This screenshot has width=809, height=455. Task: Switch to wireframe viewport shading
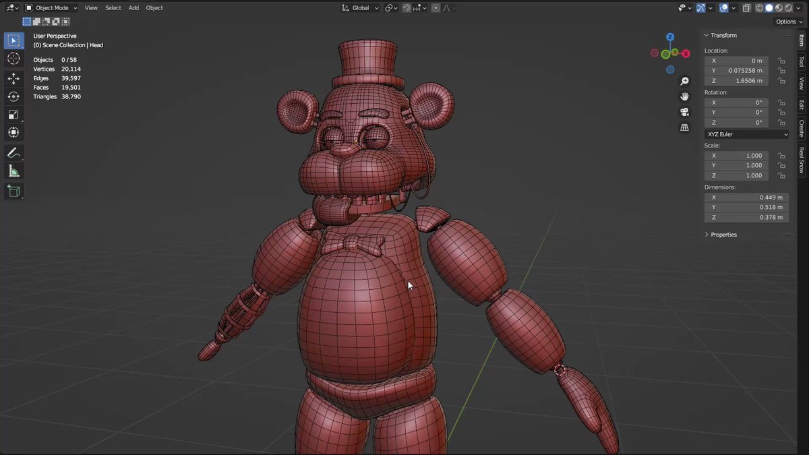point(759,7)
